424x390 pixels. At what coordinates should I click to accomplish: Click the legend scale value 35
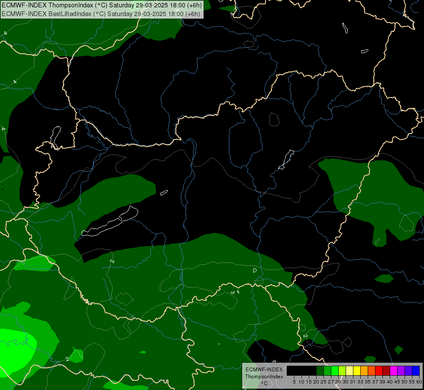pos(368,382)
